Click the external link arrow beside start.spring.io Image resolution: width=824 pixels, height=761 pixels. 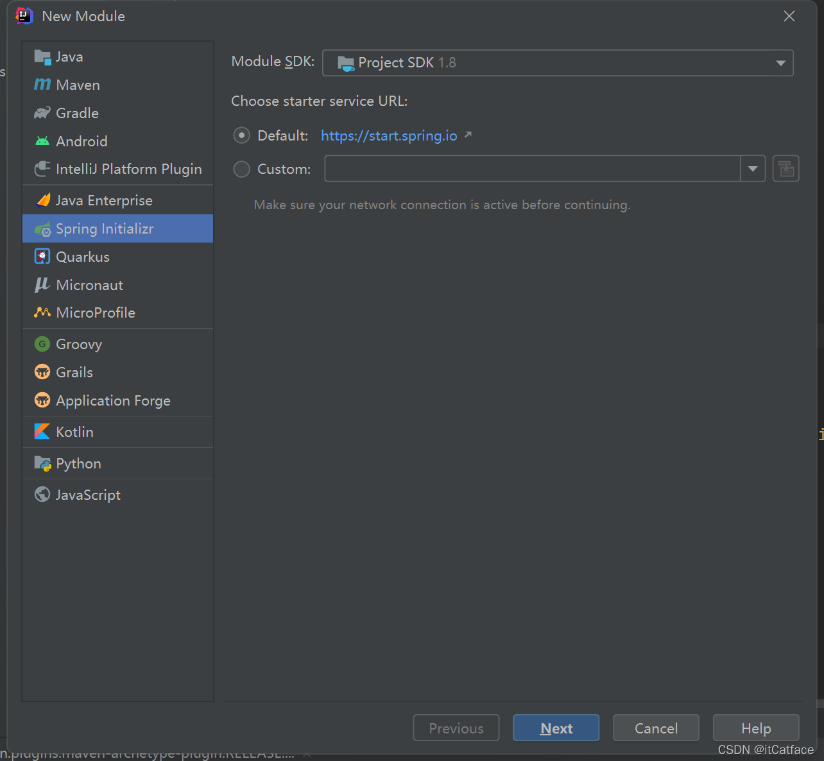tap(468, 135)
